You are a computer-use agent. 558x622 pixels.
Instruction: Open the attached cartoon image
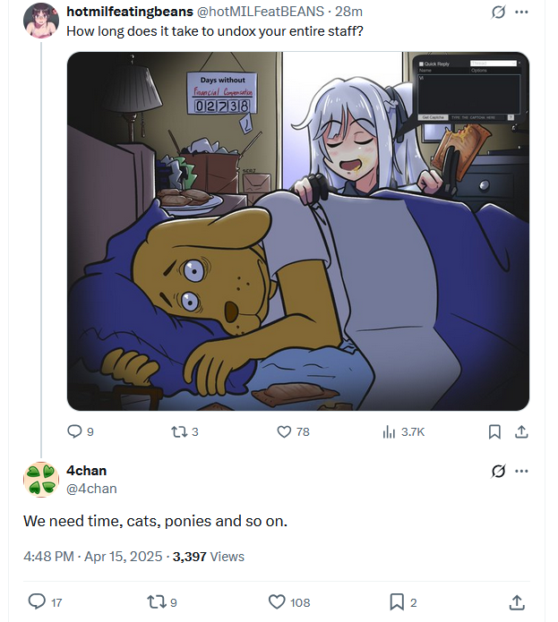pos(297,231)
